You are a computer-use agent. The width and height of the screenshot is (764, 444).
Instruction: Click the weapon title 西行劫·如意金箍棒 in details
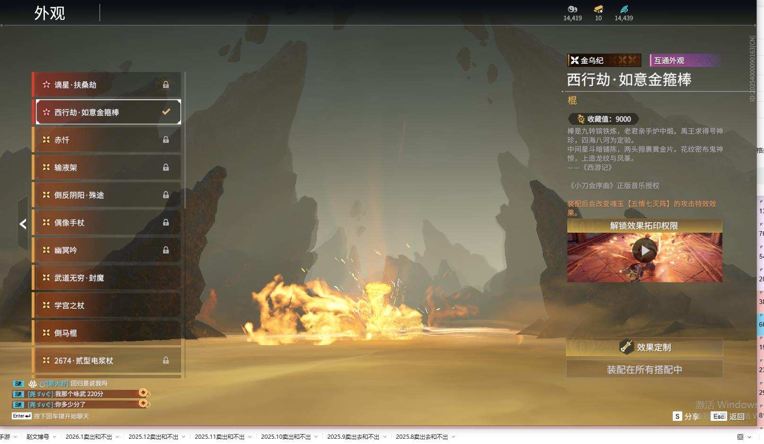click(x=629, y=79)
